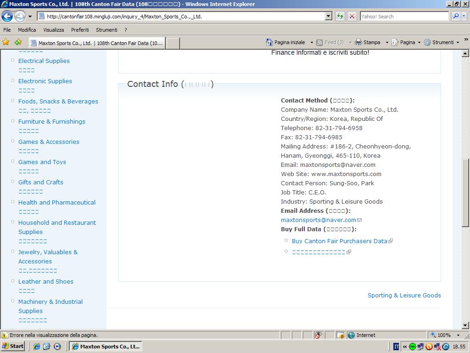Click the search magnifier icon

point(456,16)
